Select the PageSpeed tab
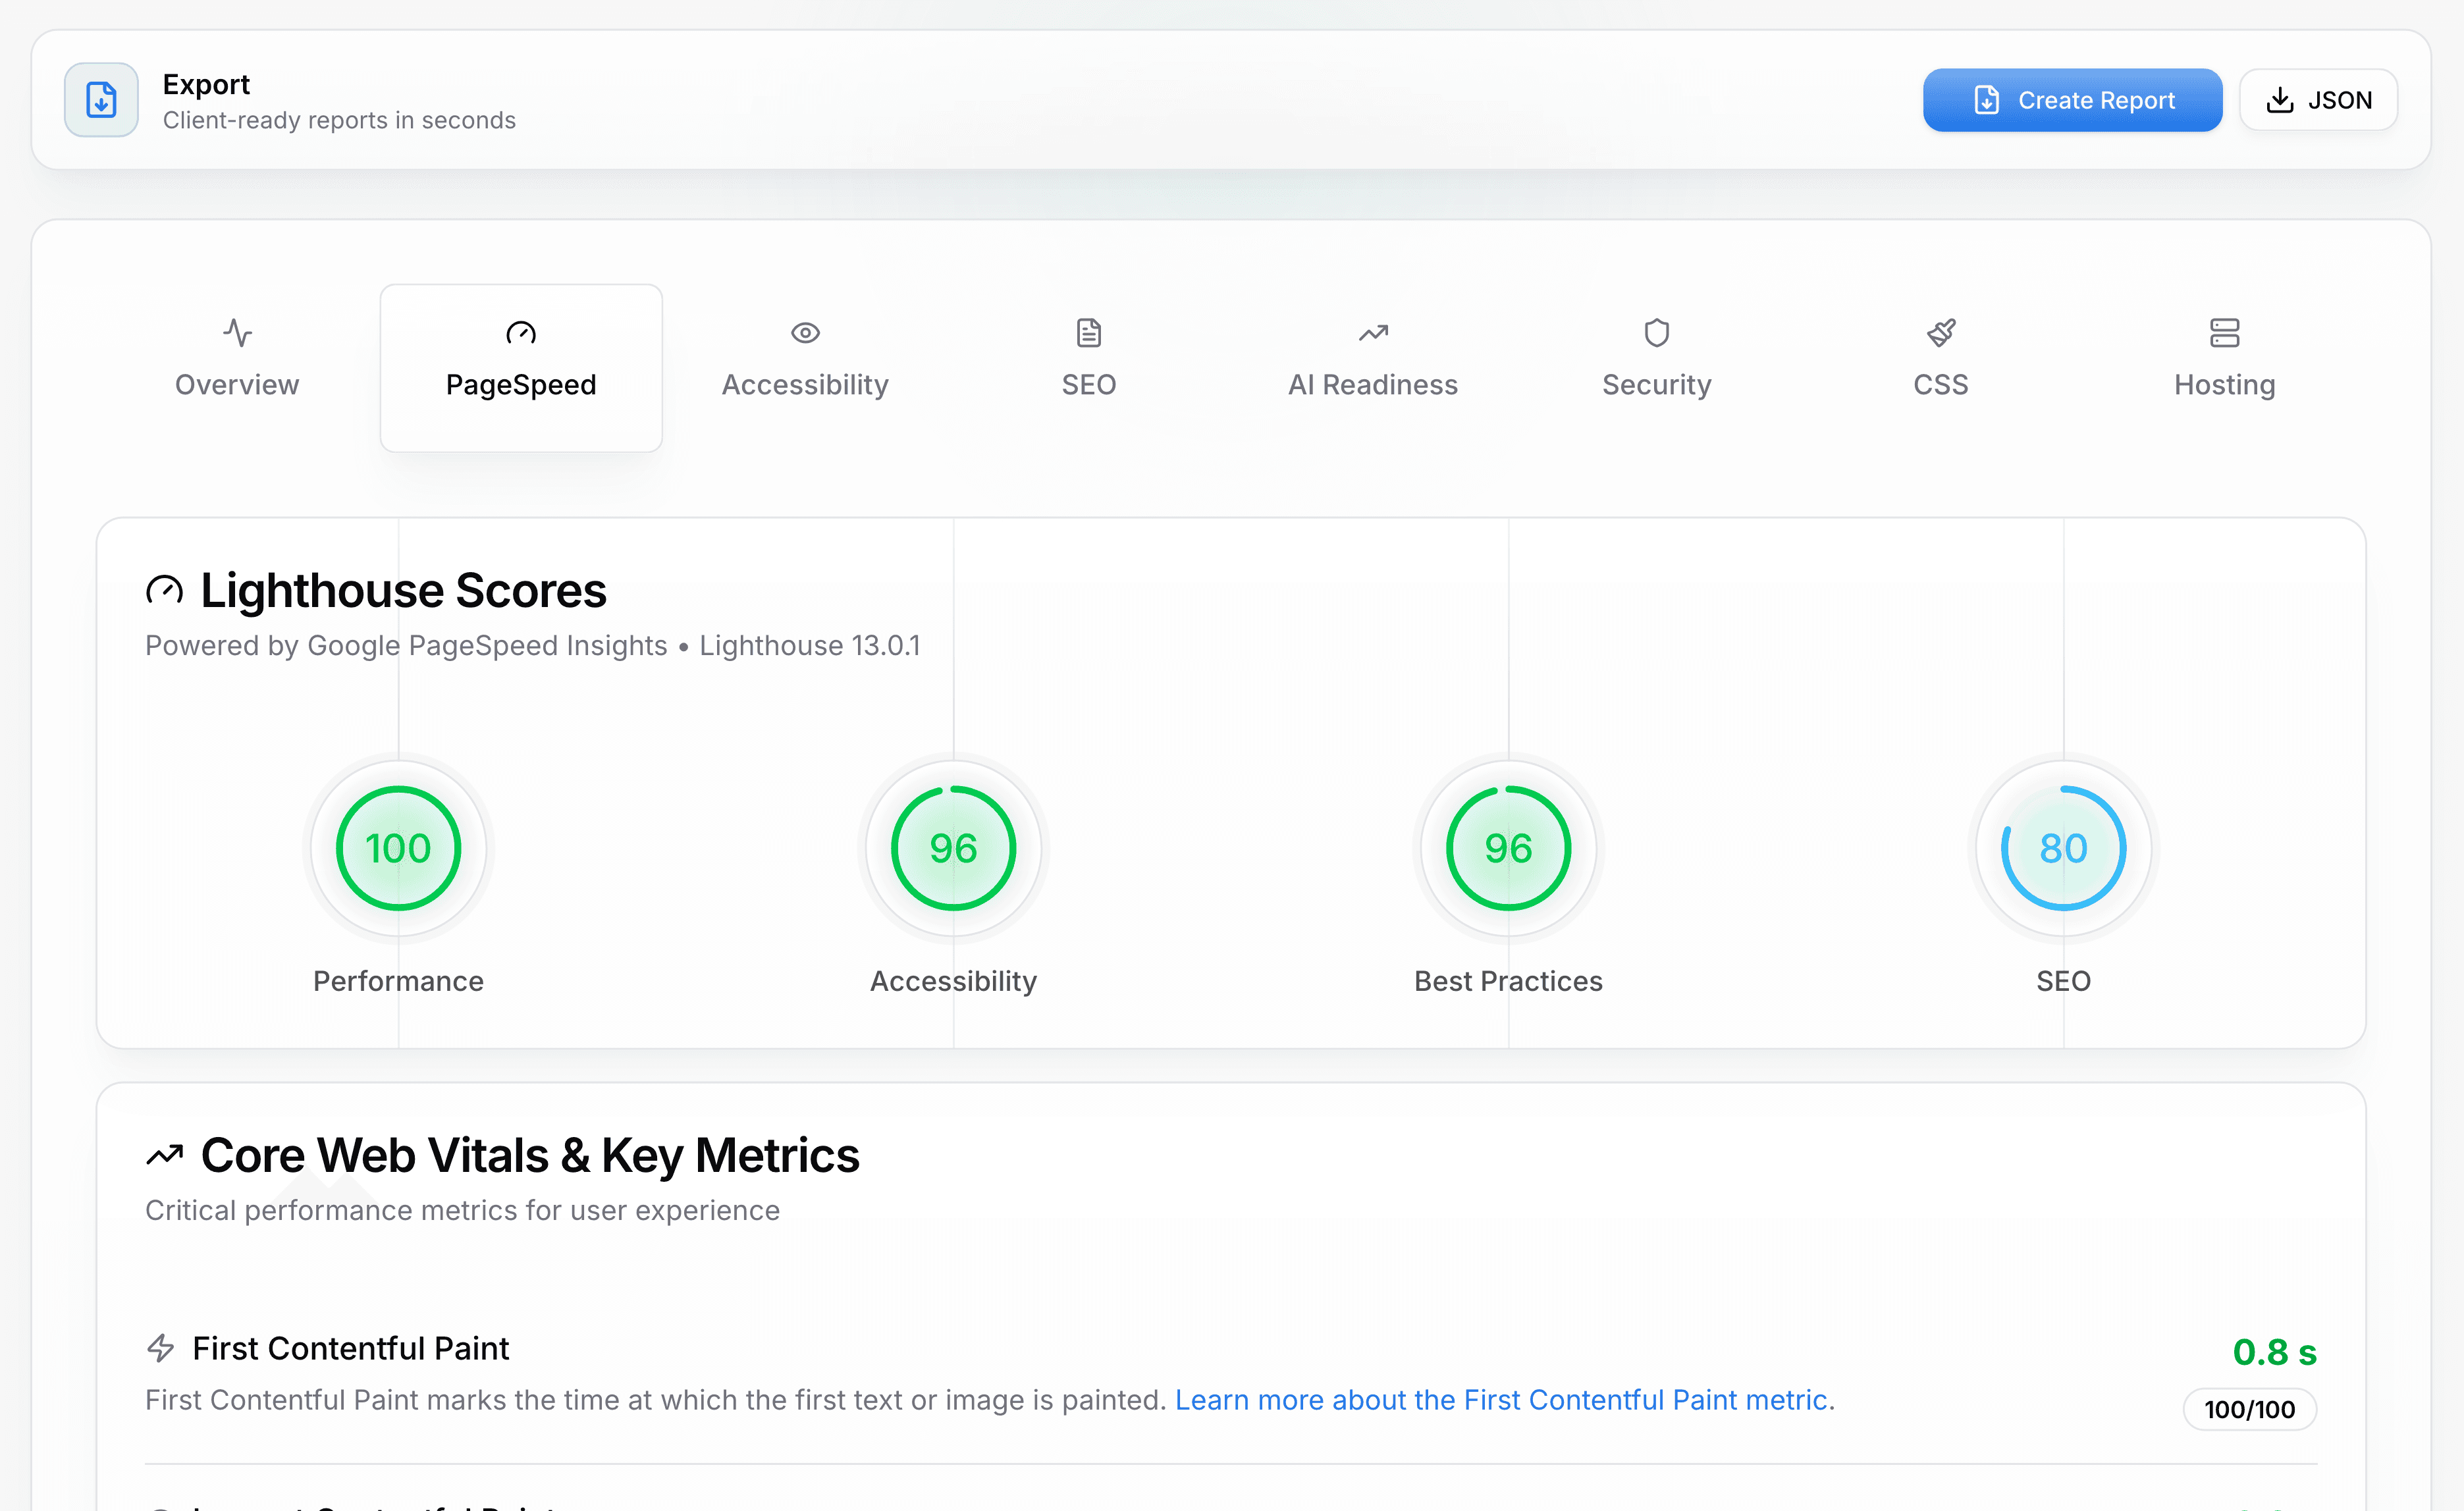Screen dimensions: 2464x1511 point(521,367)
